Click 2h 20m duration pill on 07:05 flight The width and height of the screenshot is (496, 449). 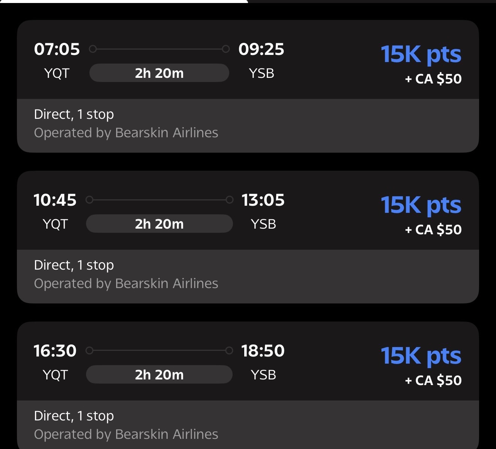tap(159, 73)
